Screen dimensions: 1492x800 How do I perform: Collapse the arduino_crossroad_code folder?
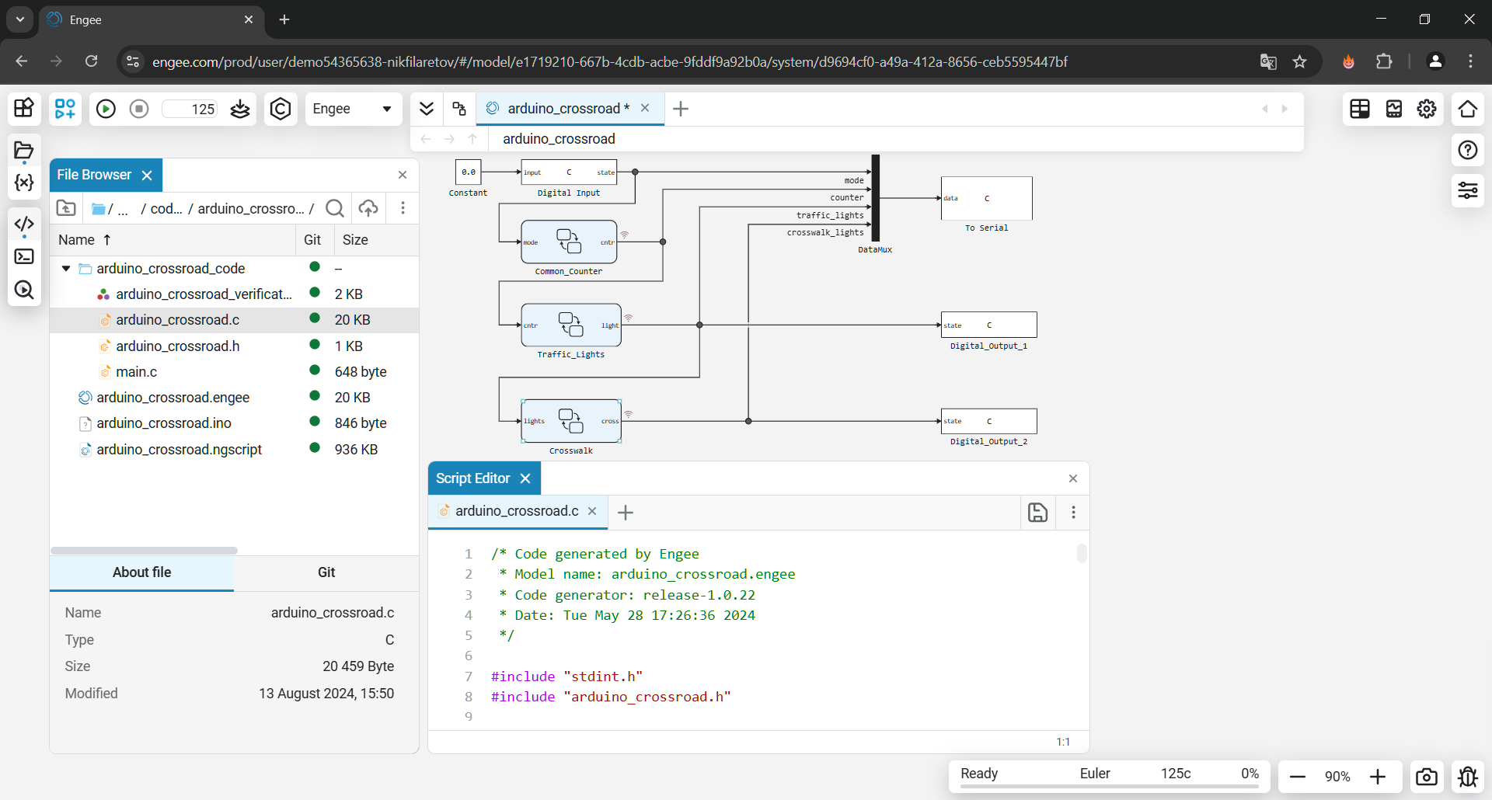[66, 269]
